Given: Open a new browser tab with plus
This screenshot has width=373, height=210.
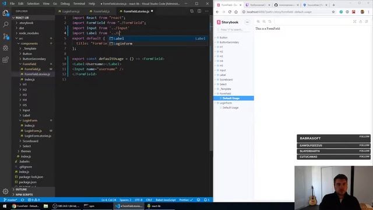Looking at the screenshot, I should (333, 5).
